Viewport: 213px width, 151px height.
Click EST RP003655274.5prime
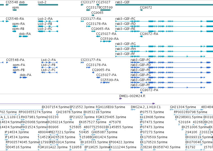(36, 112)
